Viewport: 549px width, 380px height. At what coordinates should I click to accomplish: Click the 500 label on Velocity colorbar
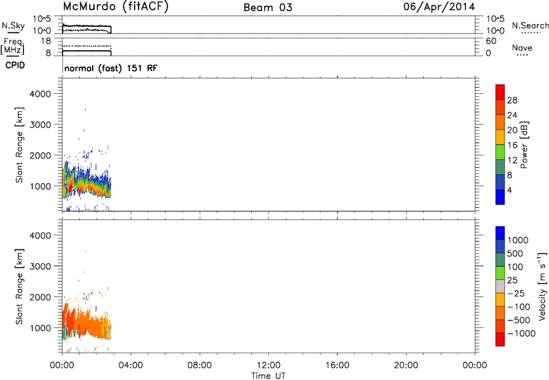[x=515, y=253]
